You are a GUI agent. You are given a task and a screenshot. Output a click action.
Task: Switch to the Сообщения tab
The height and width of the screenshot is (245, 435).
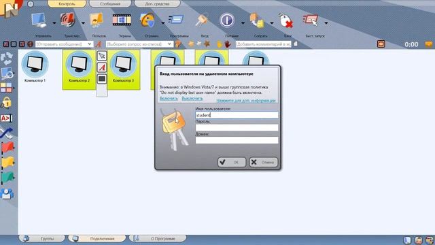tap(110, 4)
